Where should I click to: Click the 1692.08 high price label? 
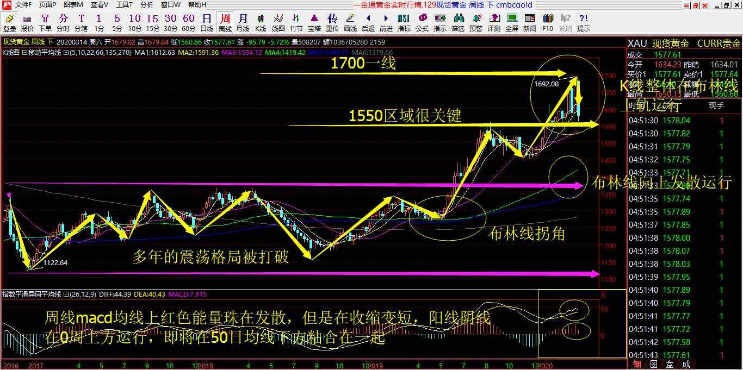pyautogui.click(x=546, y=84)
